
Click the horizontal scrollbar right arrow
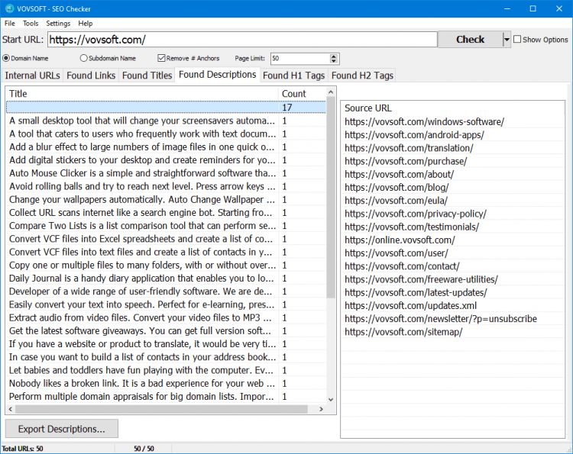[321, 409]
